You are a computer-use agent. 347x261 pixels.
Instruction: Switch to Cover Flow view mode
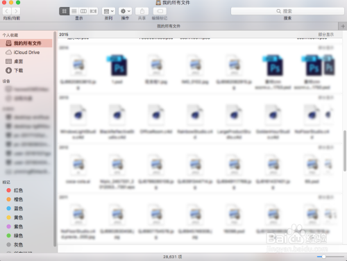tap(93, 11)
